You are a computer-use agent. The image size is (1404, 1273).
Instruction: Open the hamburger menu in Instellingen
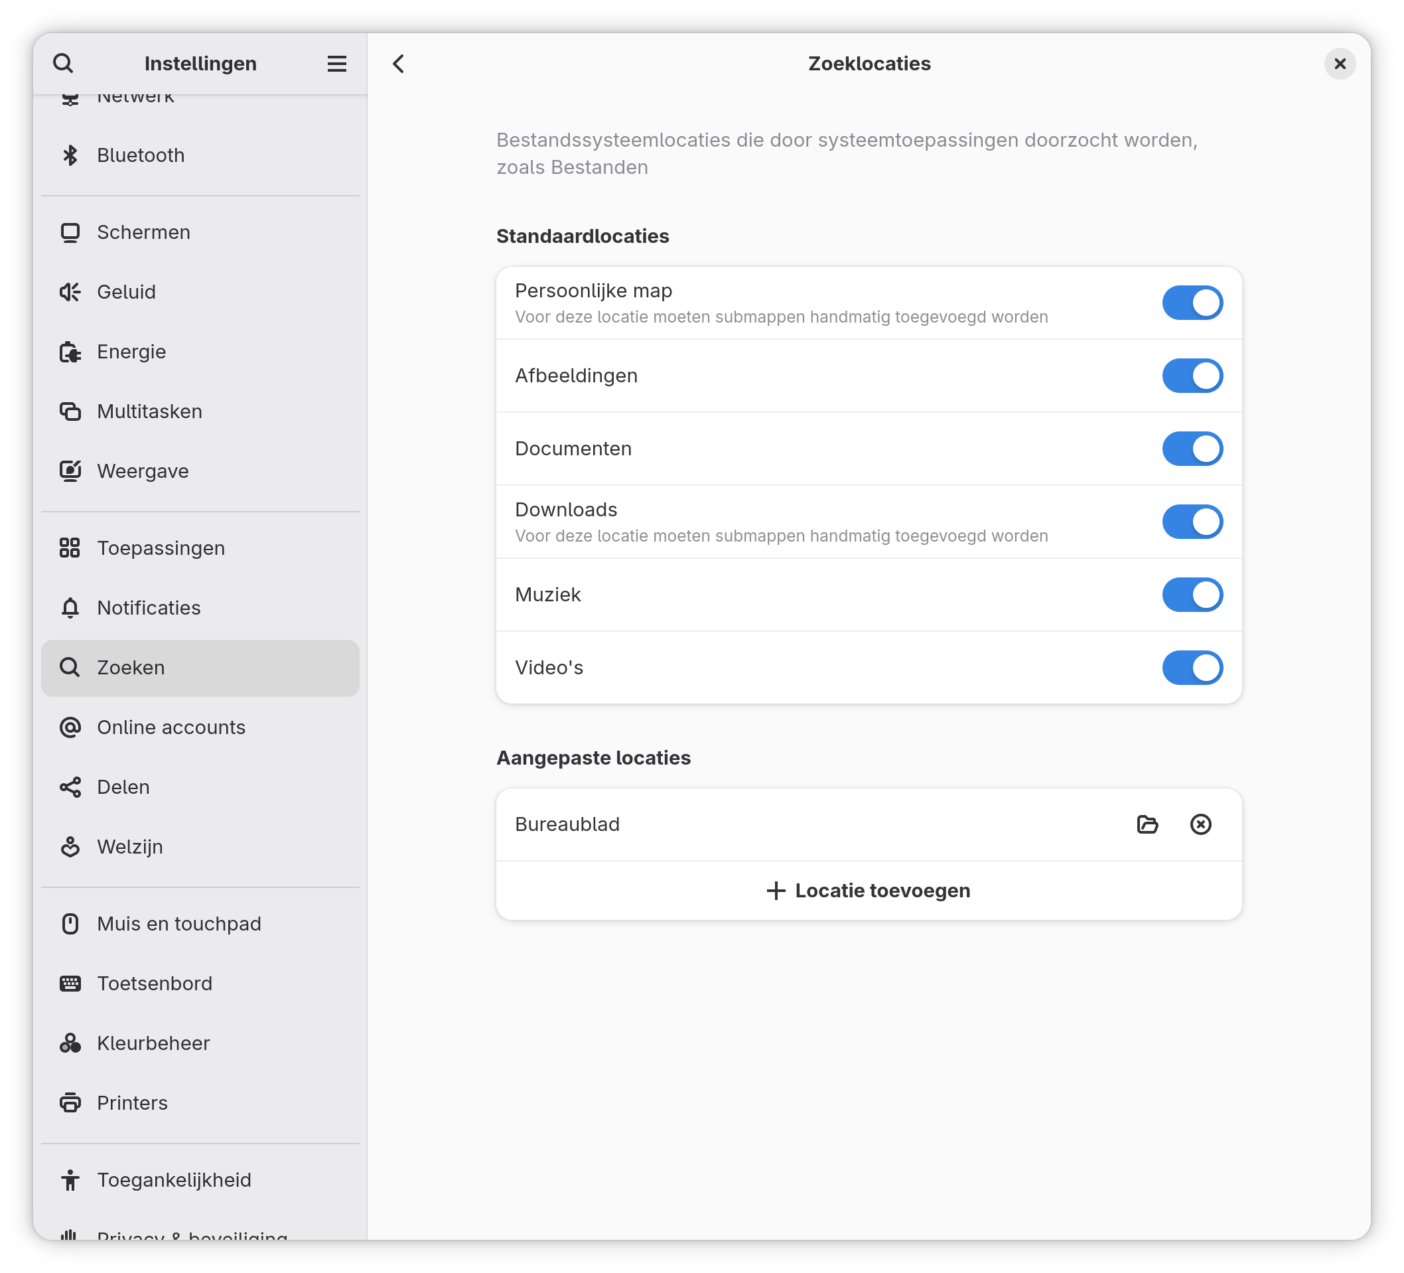click(337, 64)
